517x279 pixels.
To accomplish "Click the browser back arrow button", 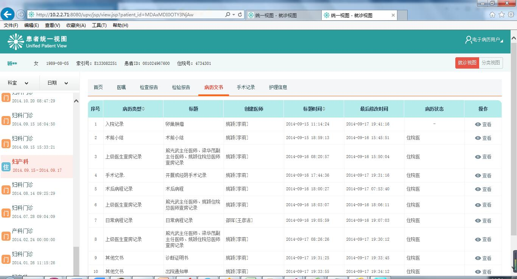I will (x=7, y=14).
